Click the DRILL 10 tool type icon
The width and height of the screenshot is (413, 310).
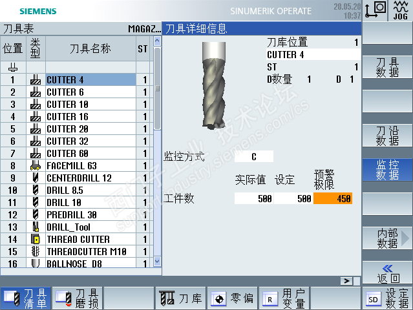[36, 202]
